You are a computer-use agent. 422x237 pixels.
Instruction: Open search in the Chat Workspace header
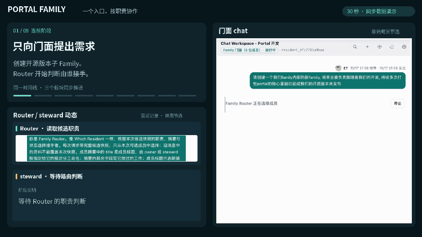point(355,47)
